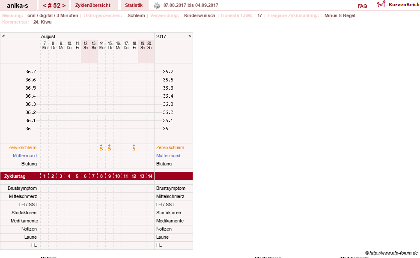Click the '12. Sa' date column header

point(86,45)
